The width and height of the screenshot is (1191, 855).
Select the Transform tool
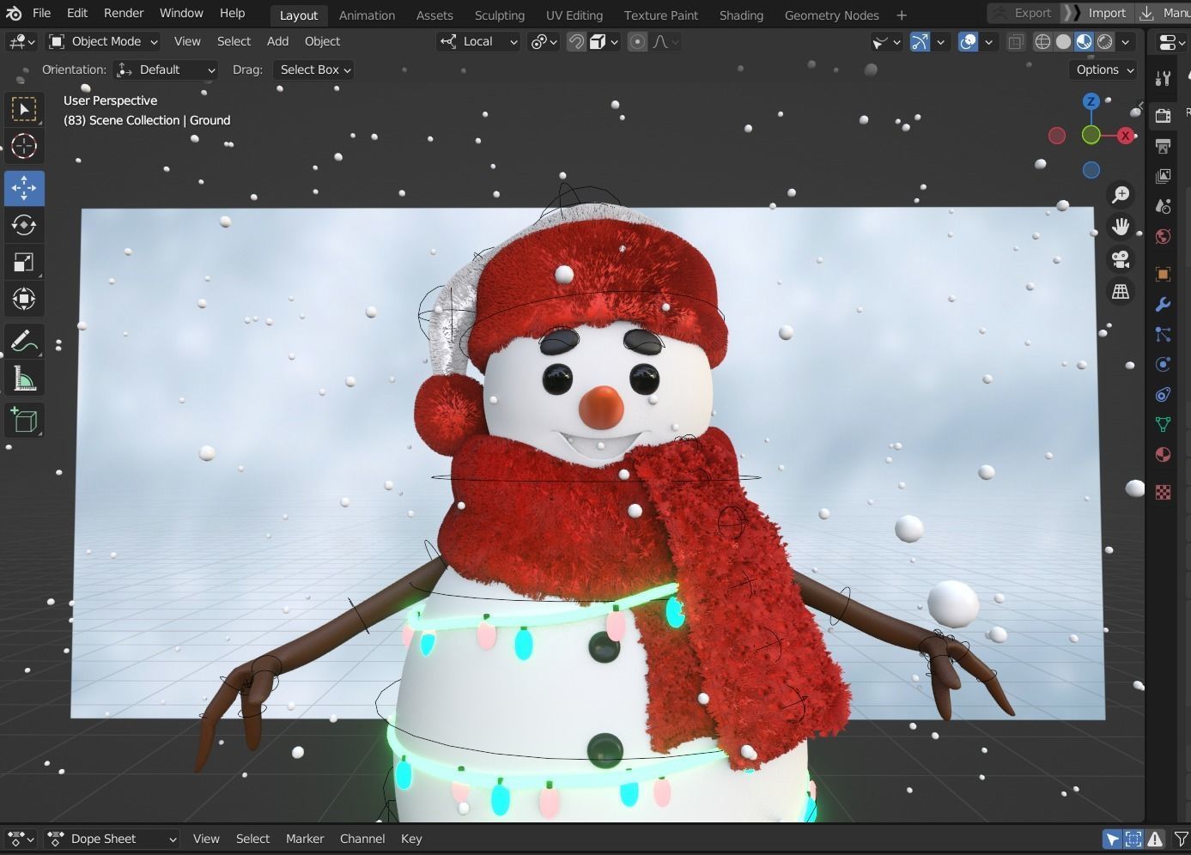[x=24, y=300]
